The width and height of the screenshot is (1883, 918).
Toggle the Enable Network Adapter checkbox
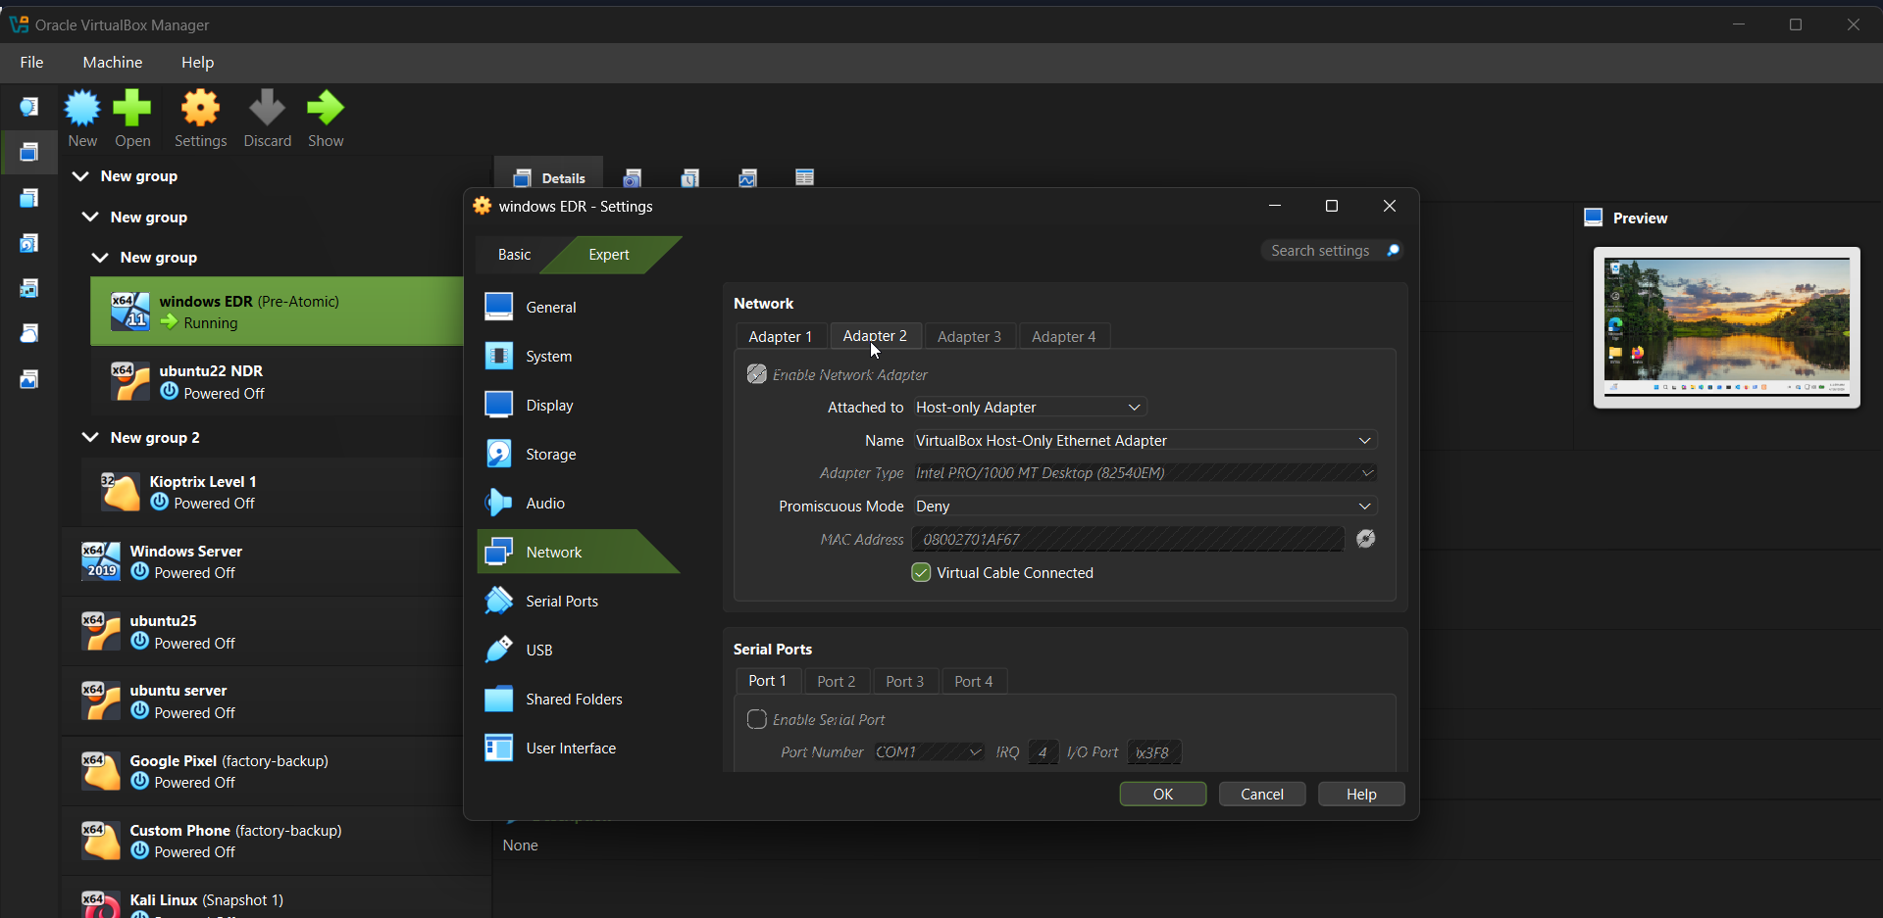click(757, 374)
